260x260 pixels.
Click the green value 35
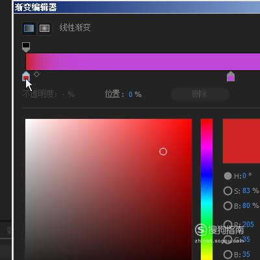[x=246, y=239]
